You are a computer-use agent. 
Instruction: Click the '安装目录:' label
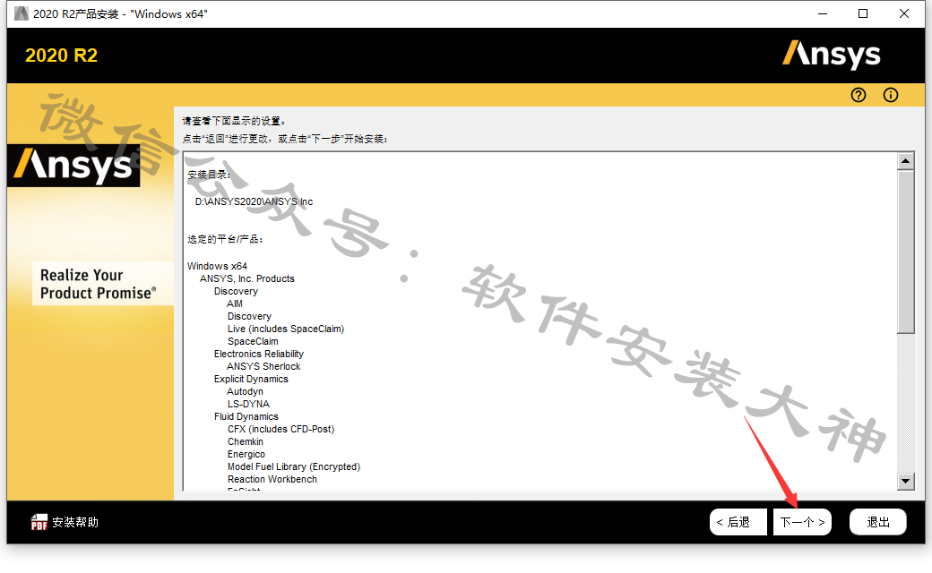coord(209,175)
